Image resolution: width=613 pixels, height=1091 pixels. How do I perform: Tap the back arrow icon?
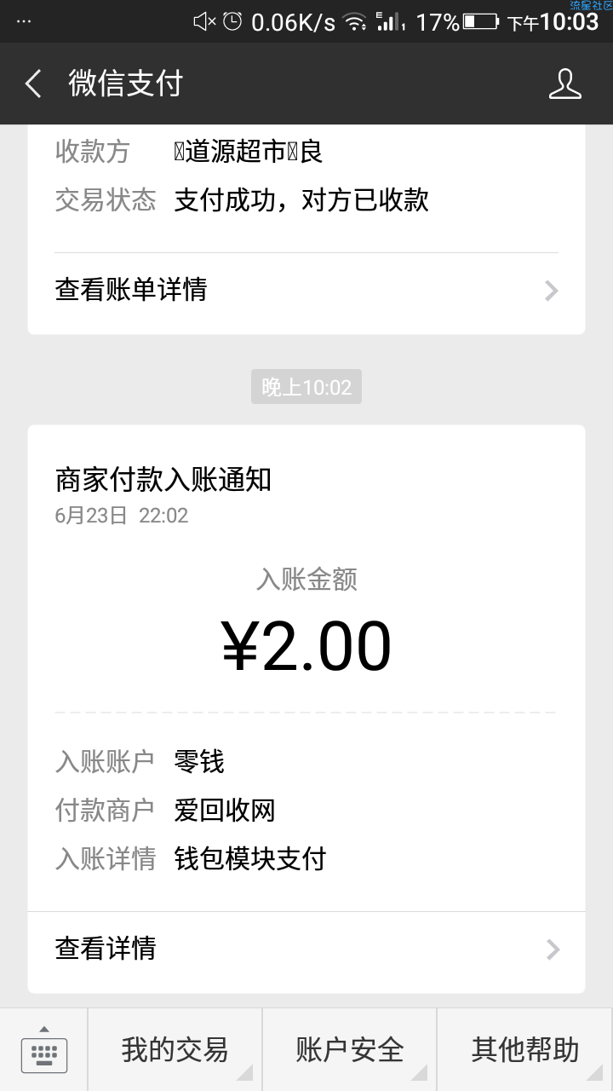tap(33, 84)
